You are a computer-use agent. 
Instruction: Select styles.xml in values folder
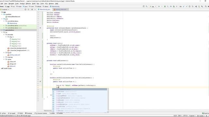pyautogui.click(x=11, y=66)
